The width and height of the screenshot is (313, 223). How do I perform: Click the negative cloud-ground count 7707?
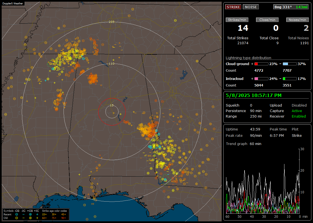pos(287,71)
